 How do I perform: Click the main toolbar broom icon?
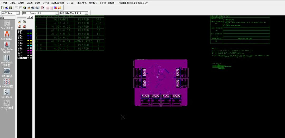[x=29, y=8]
